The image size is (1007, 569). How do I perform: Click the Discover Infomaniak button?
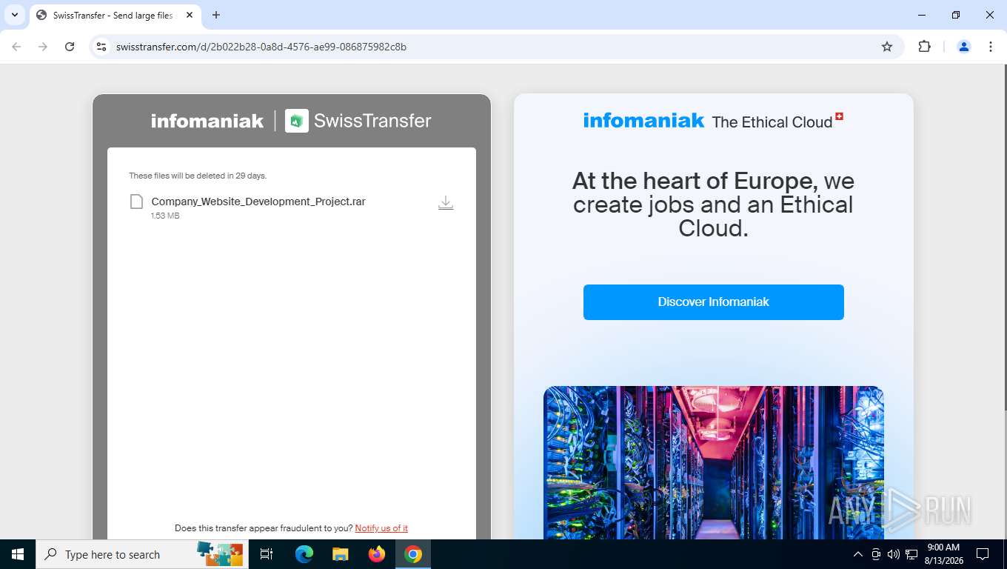(x=713, y=302)
